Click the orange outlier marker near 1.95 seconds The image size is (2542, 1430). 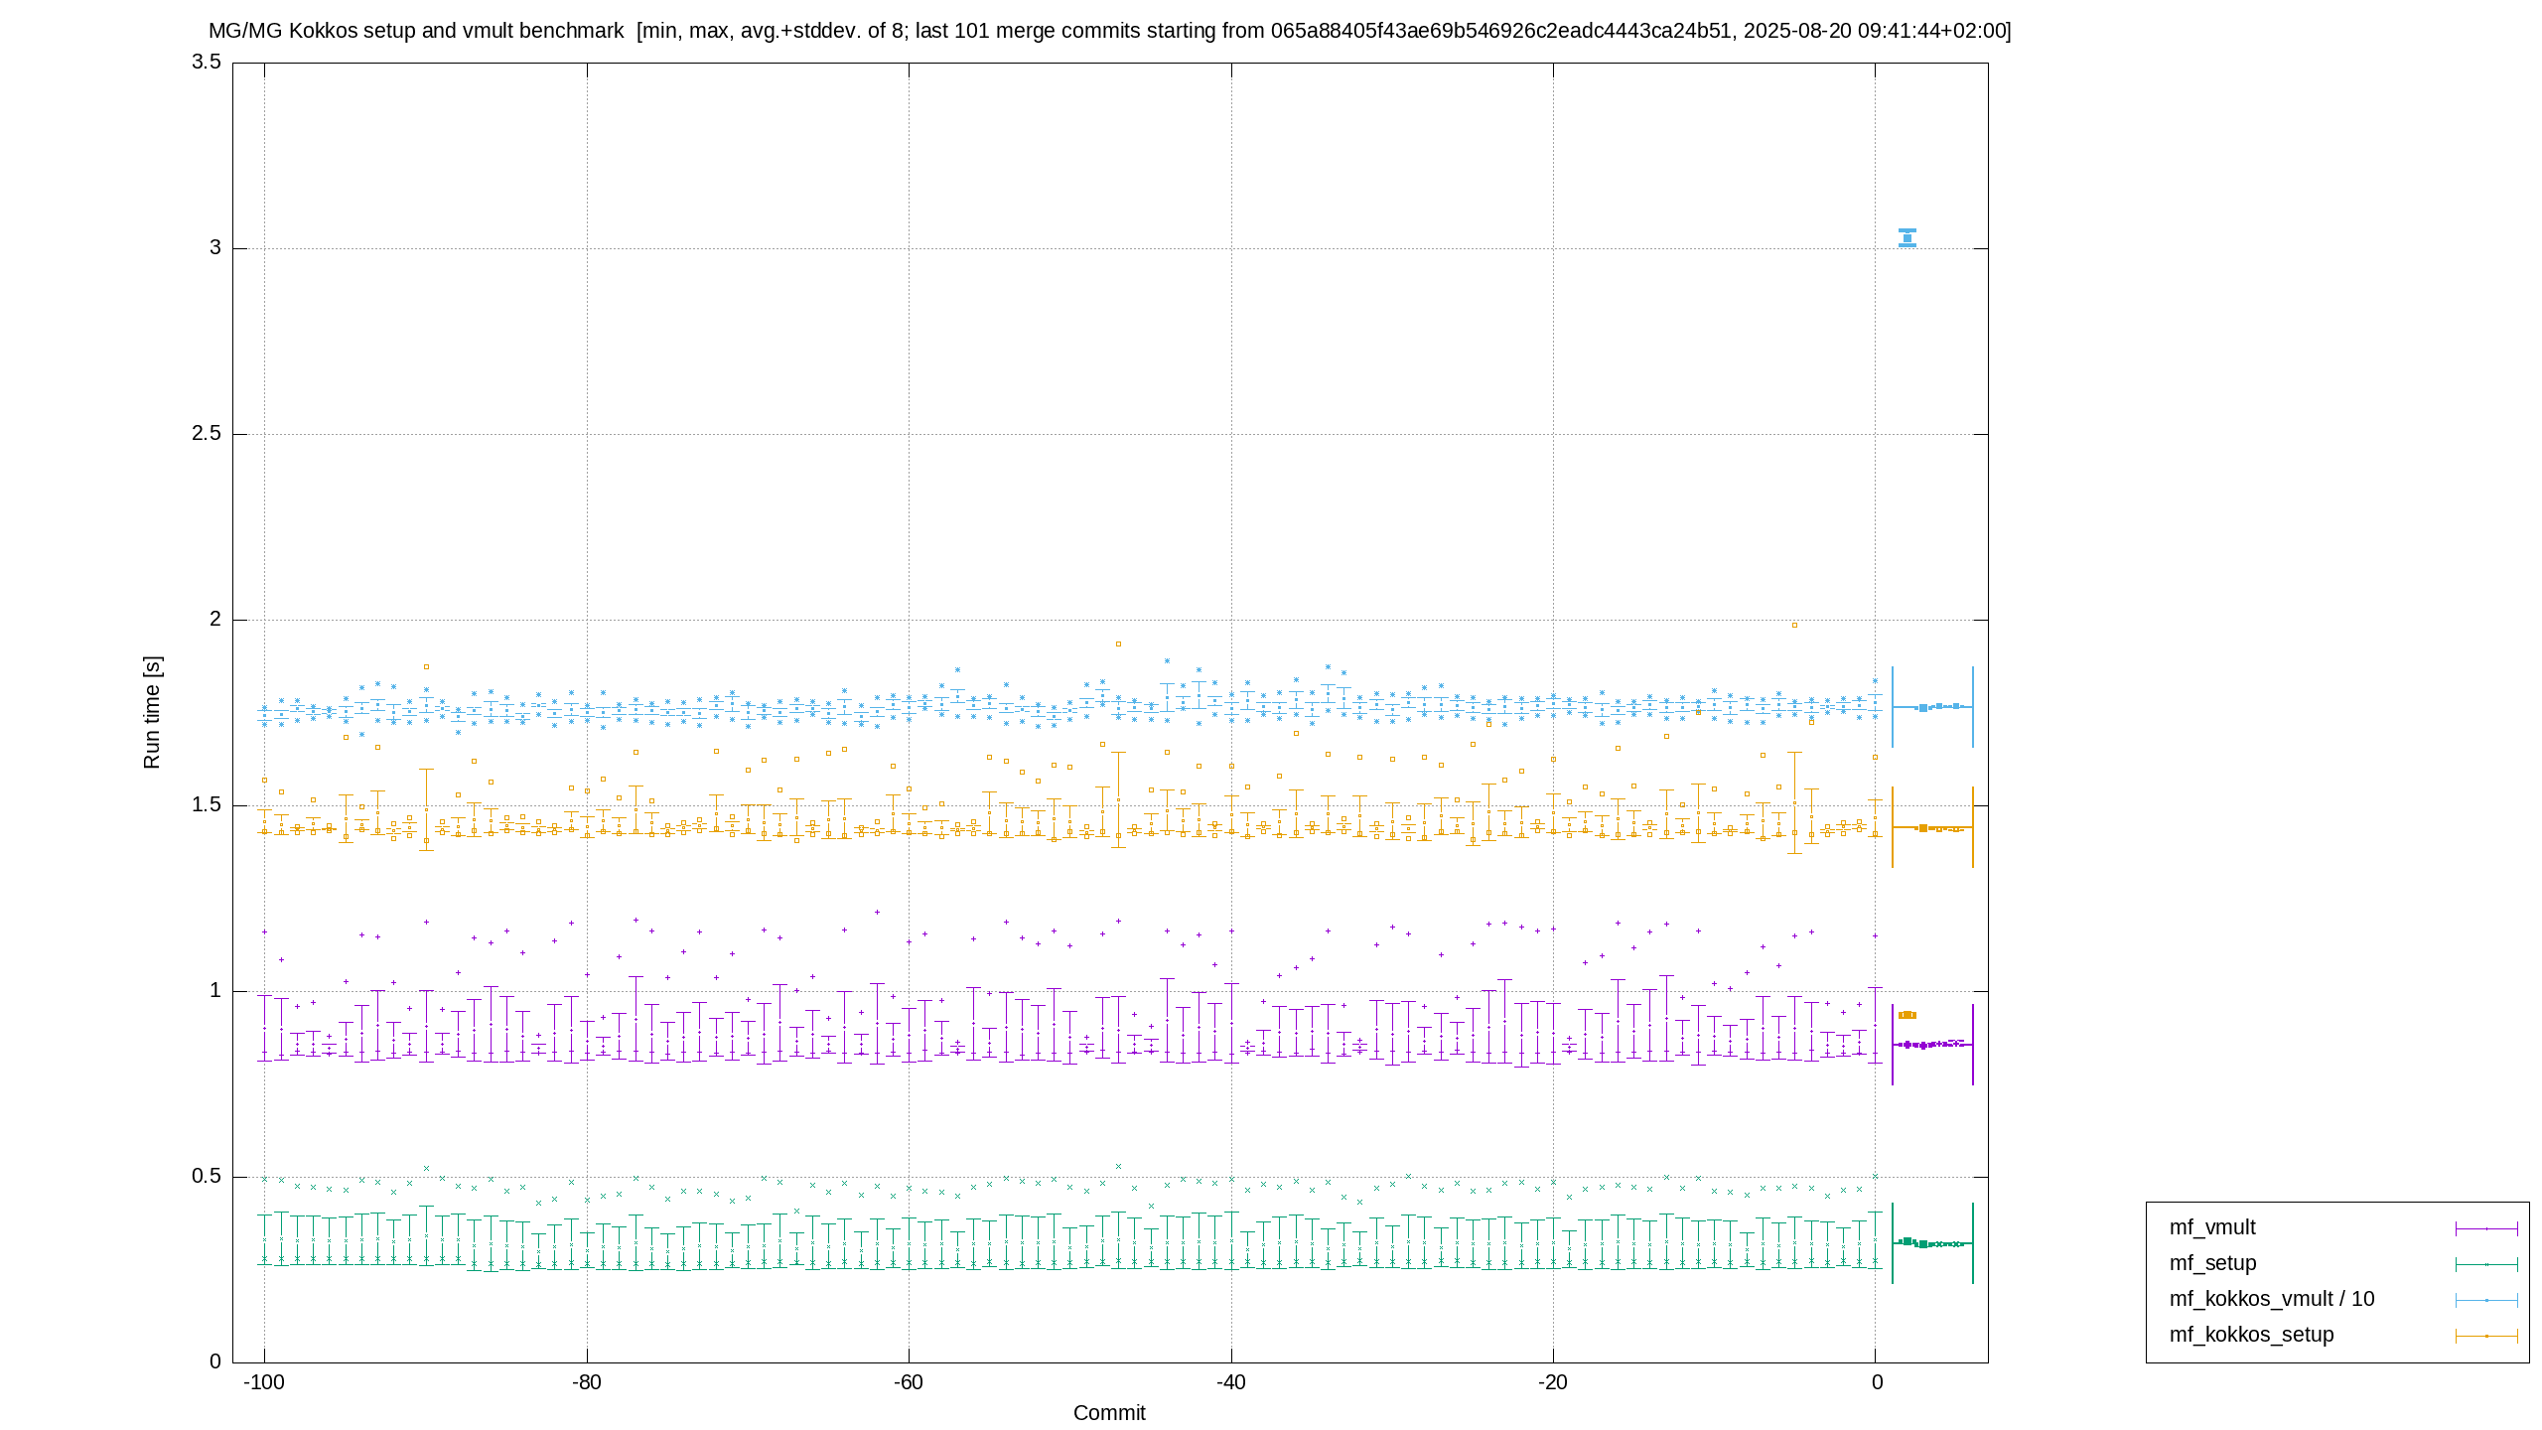1118,643
